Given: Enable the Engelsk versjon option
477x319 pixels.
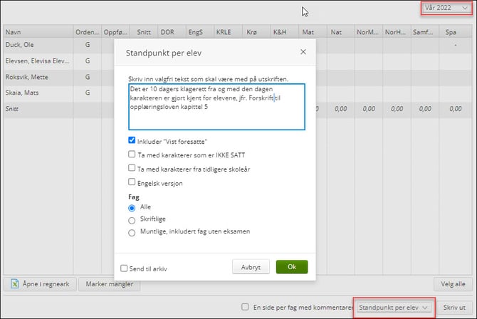Looking at the screenshot, I should 132,182.
